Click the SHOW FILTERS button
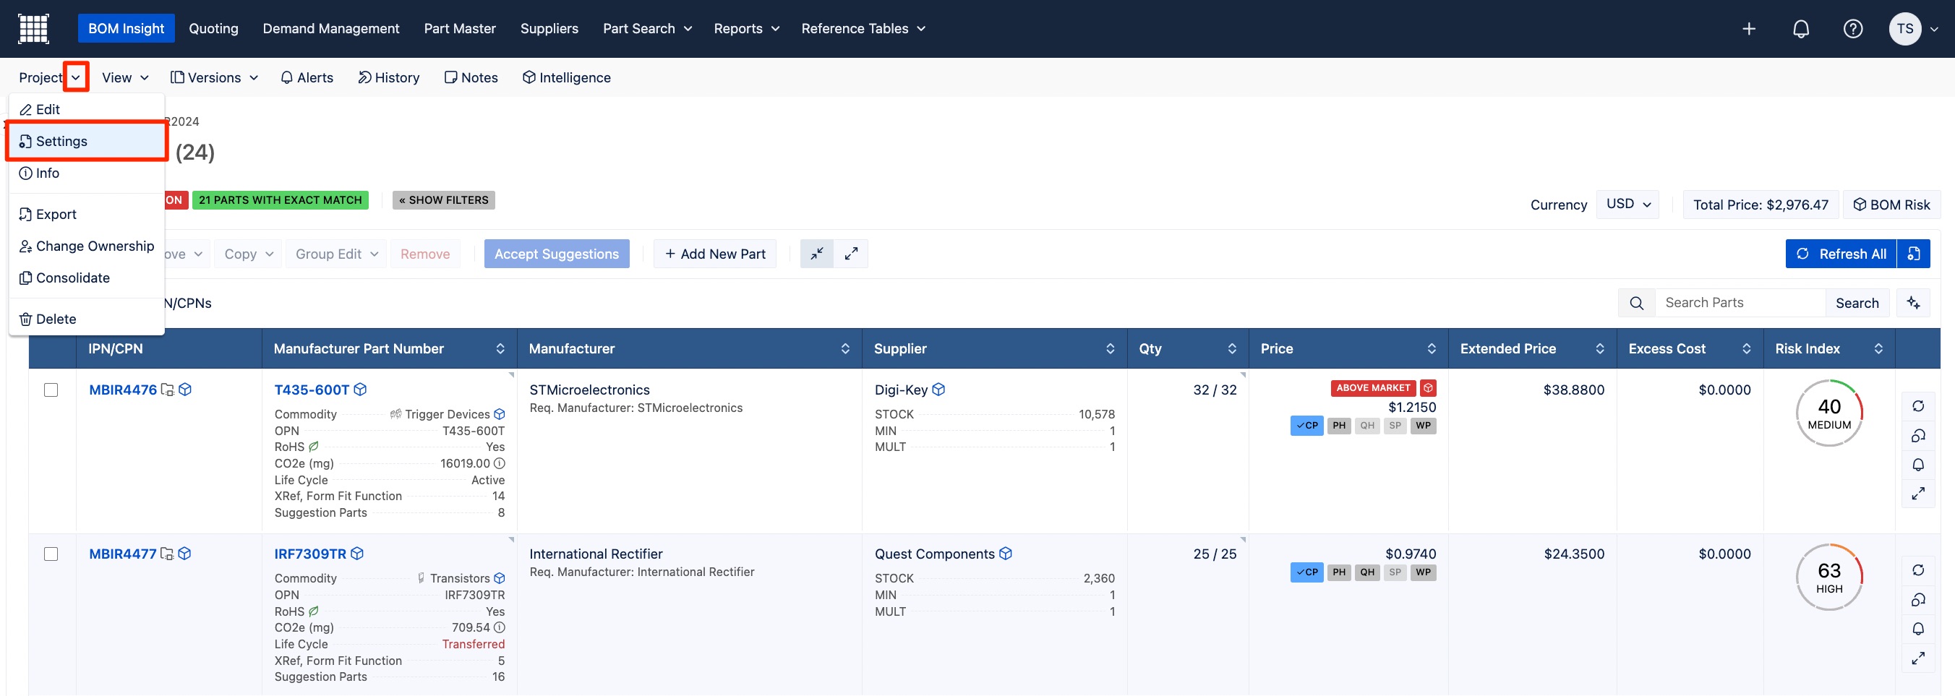Screen dimensions: 1955x696 pyautogui.click(x=444, y=199)
